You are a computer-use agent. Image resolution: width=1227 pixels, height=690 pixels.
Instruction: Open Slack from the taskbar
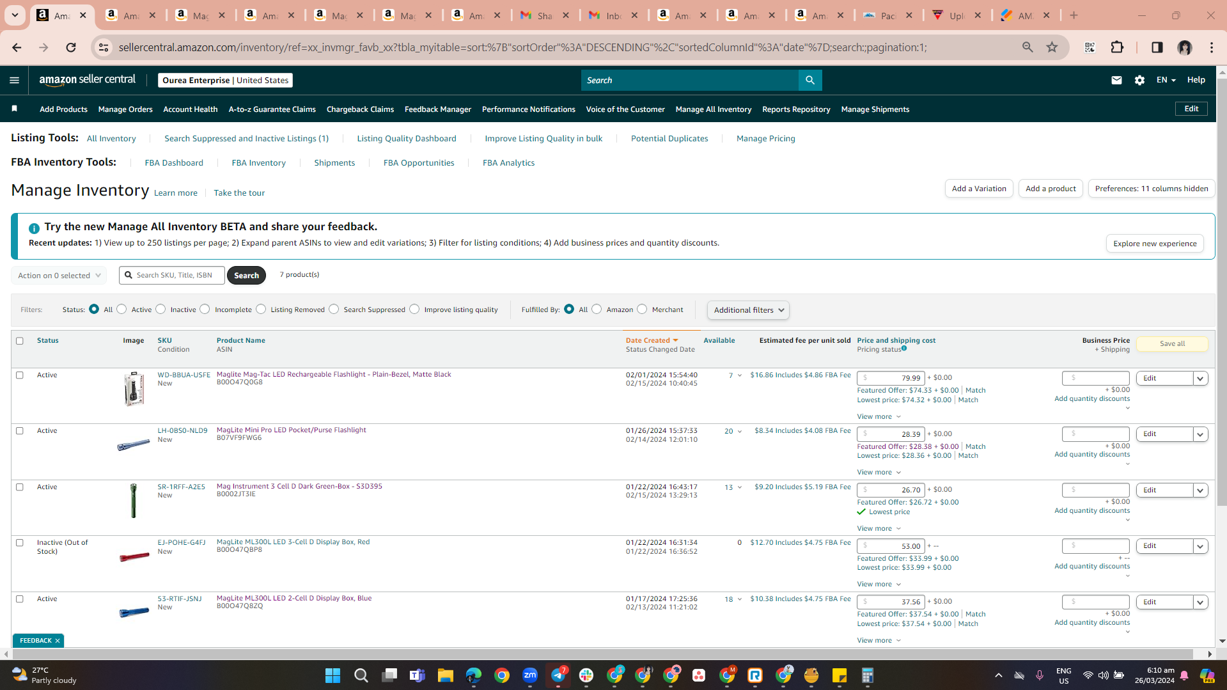point(586,675)
